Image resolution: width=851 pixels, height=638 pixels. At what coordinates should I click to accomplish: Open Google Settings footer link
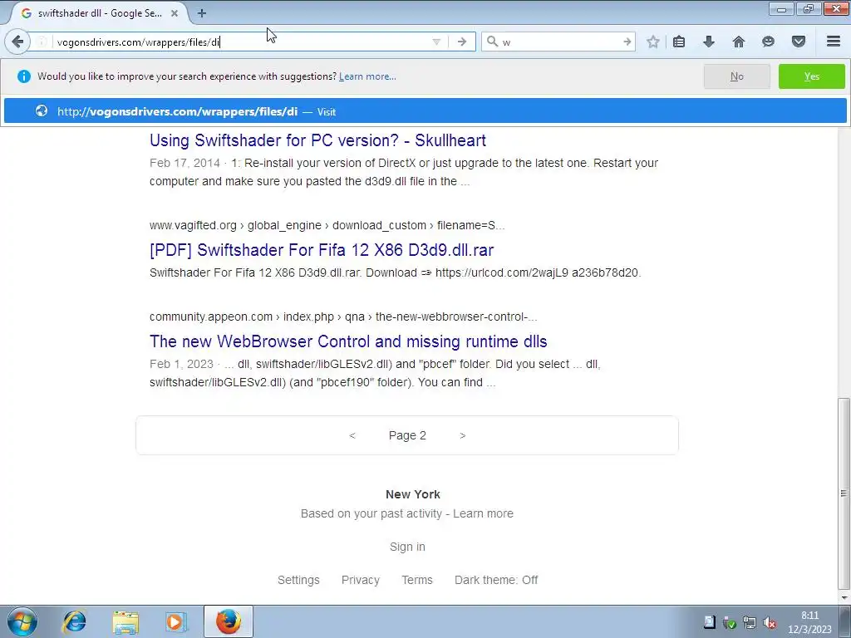[x=298, y=580]
